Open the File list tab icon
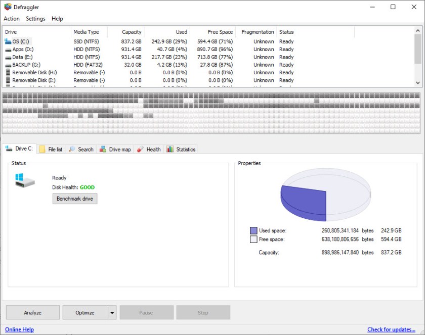 pos(42,149)
